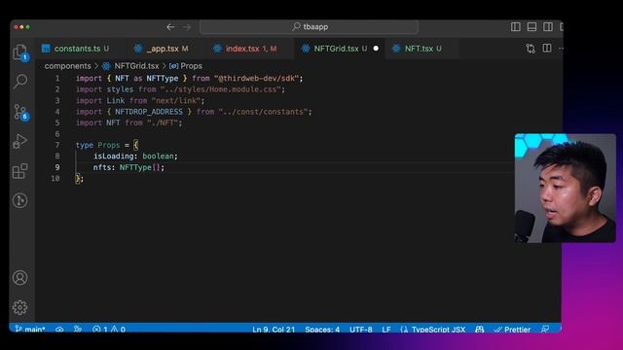Open errors and warnings problems indicator
623x350 pixels.
point(109,329)
